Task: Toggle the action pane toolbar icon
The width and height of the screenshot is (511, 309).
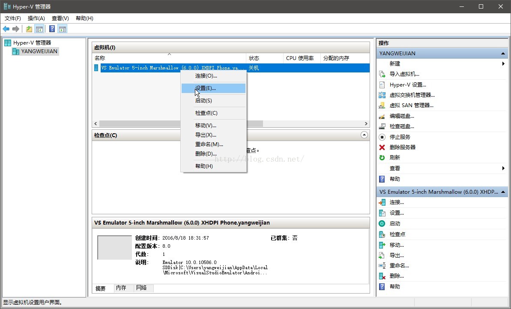Action: click(x=63, y=29)
